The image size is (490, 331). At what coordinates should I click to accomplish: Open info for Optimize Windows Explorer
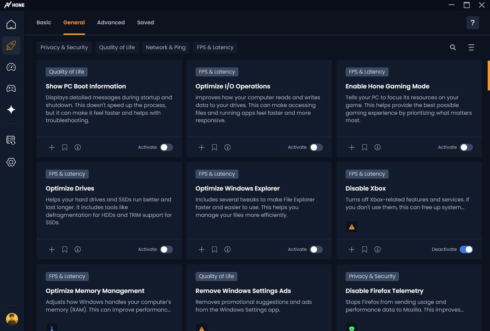coord(228,249)
